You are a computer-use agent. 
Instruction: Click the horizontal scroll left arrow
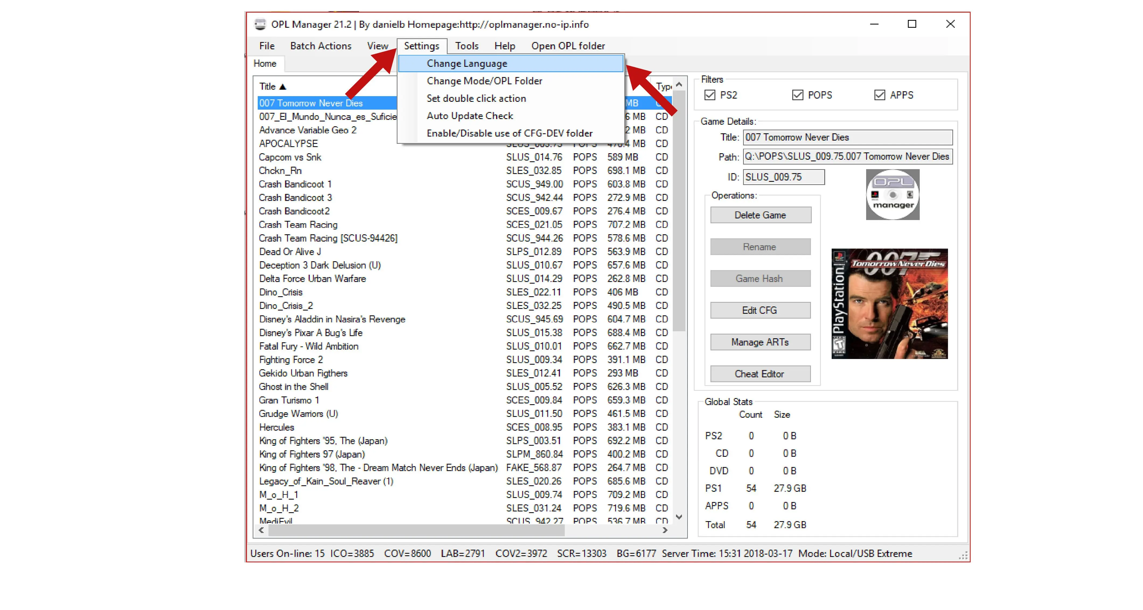261,530
